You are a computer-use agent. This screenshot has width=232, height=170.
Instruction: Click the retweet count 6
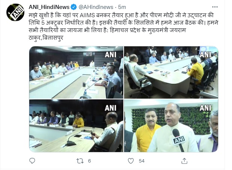pyautogui.click(x=89, y=161)
